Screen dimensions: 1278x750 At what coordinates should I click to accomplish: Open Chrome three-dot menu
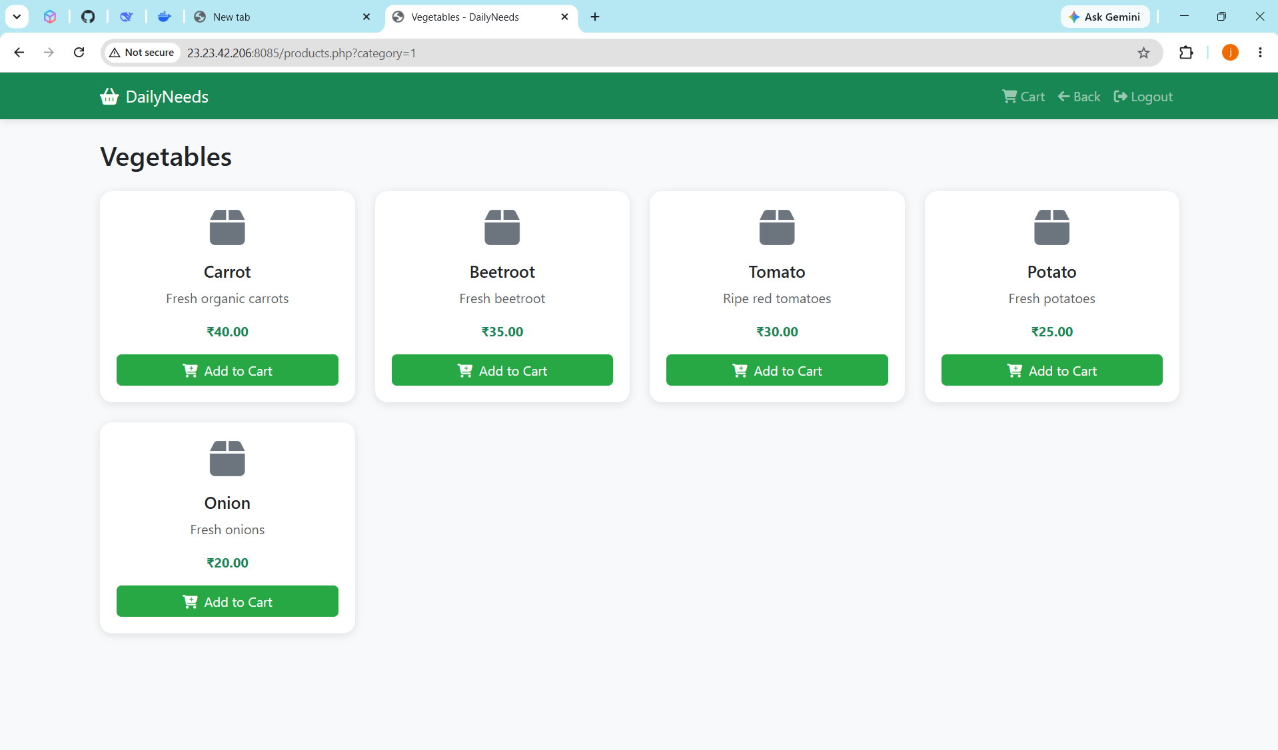1260,53
